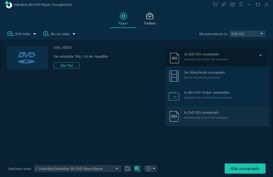The width and height of the screenshot is (273, 177).
Task: Click the key register icon
Action: click(224, 4)
